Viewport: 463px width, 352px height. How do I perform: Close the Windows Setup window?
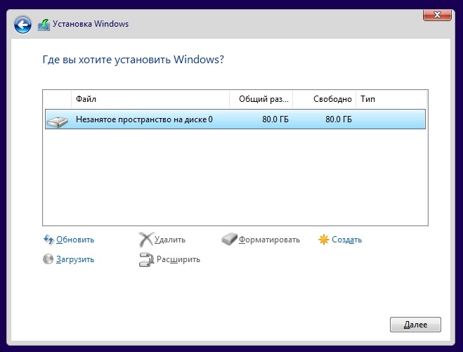click(437, 15)
